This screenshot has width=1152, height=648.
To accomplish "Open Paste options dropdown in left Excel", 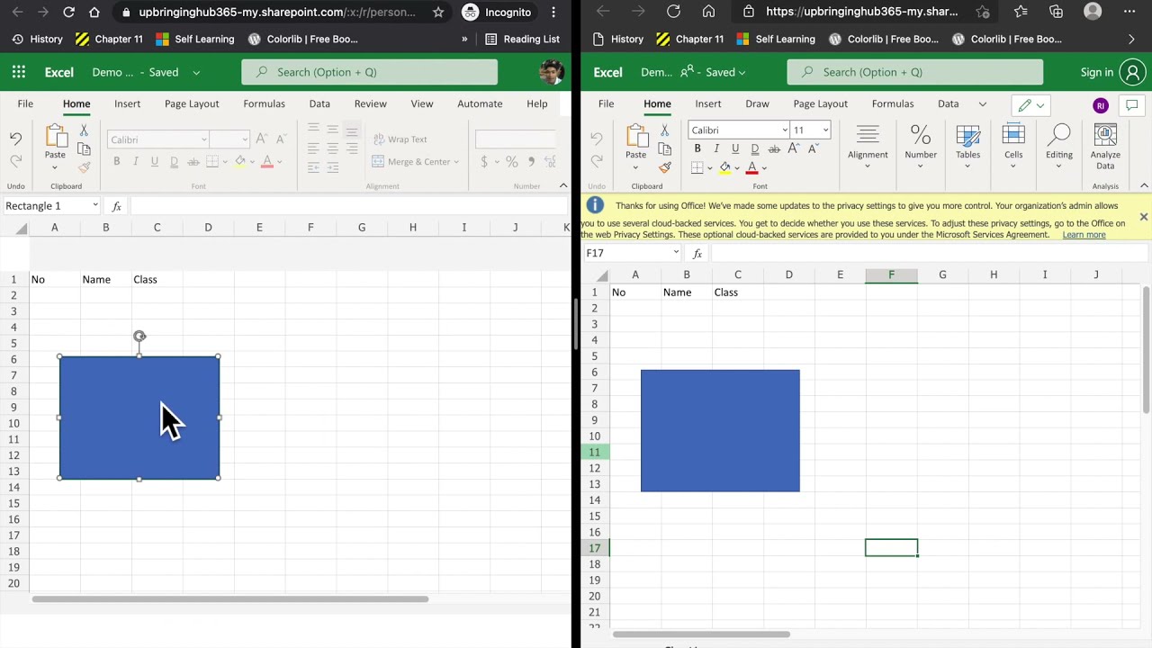I will 55,167.
